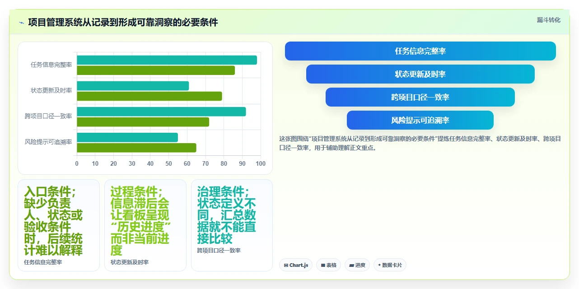Click the icon inside the 表格 chip
This screenshot has width=579, height=289.
click(323, 266)
